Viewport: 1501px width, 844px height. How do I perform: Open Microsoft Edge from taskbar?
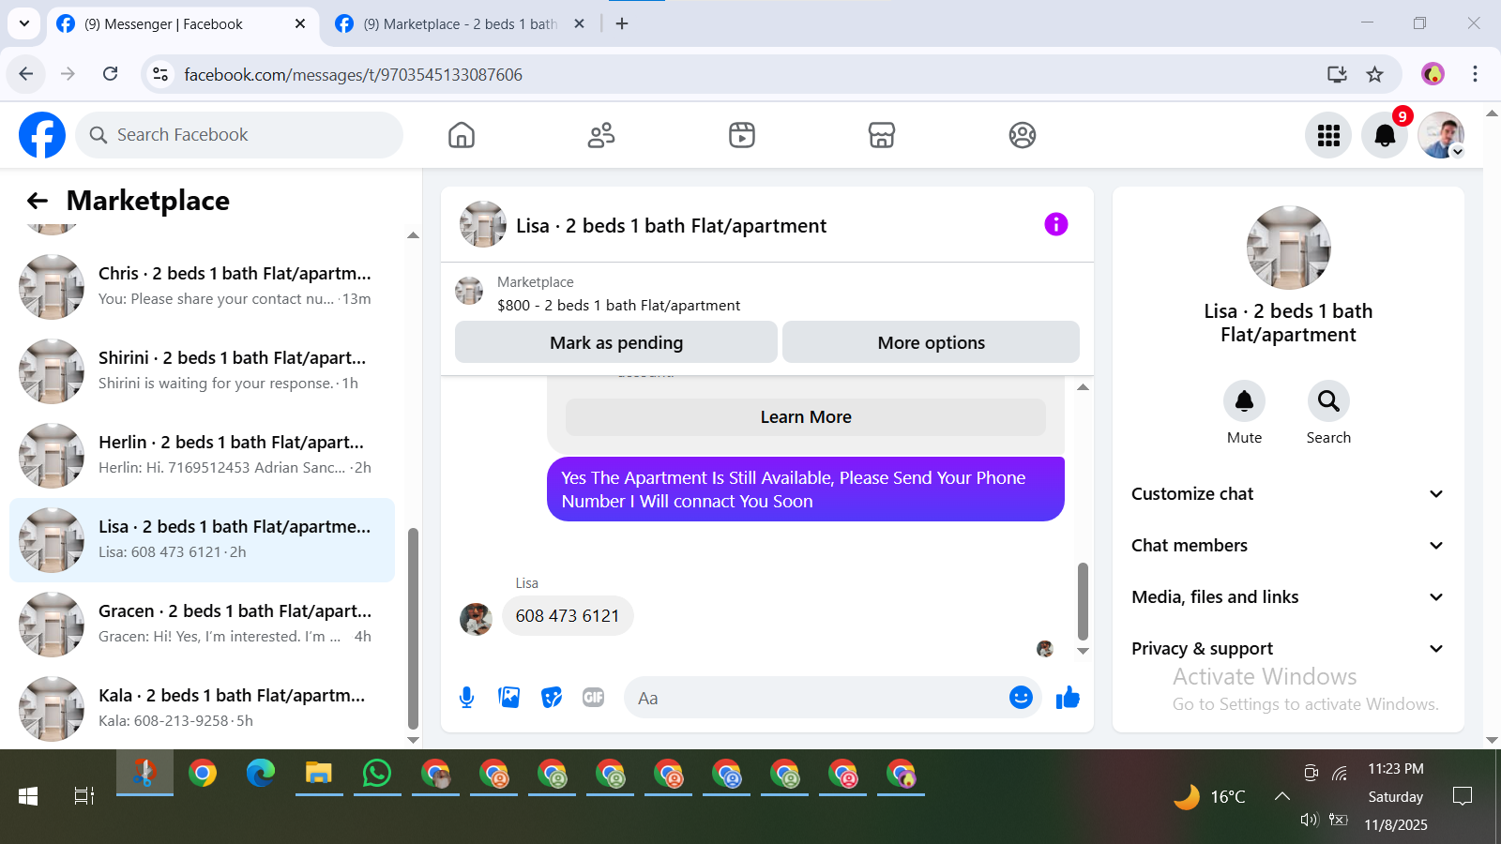click(x=261, y=774)
